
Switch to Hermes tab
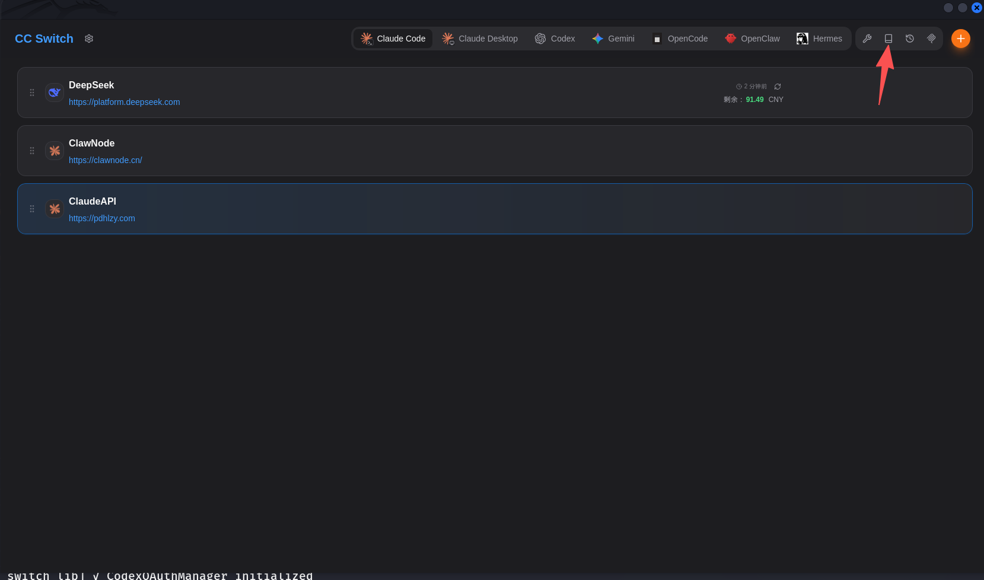pos(819,39)
